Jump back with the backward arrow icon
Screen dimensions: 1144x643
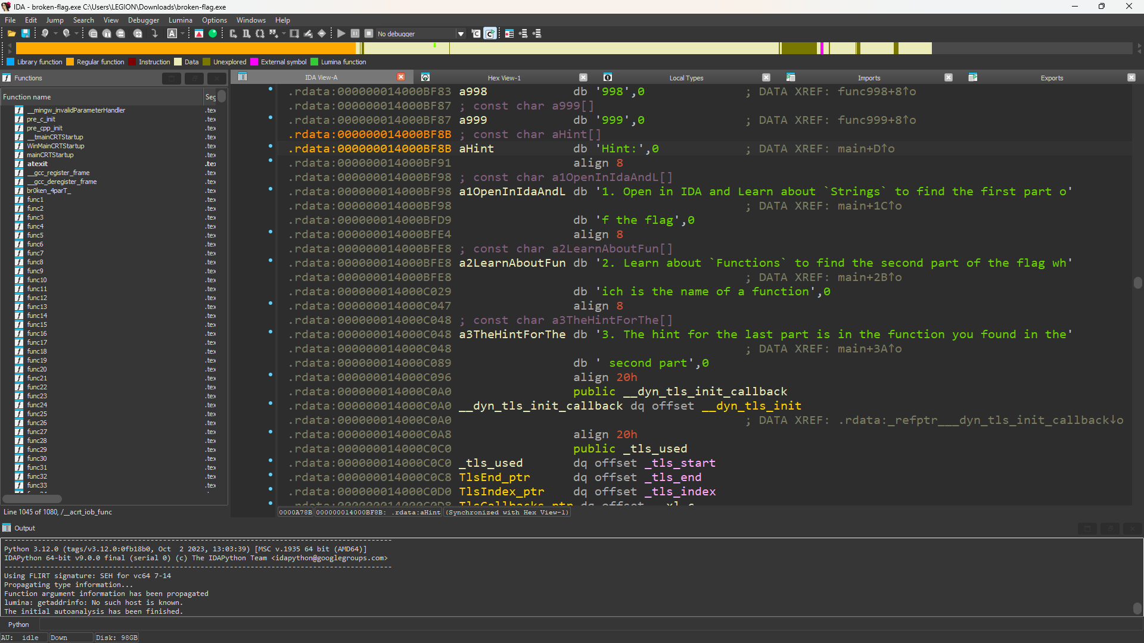pyautogui.click(x=45, y=34)
